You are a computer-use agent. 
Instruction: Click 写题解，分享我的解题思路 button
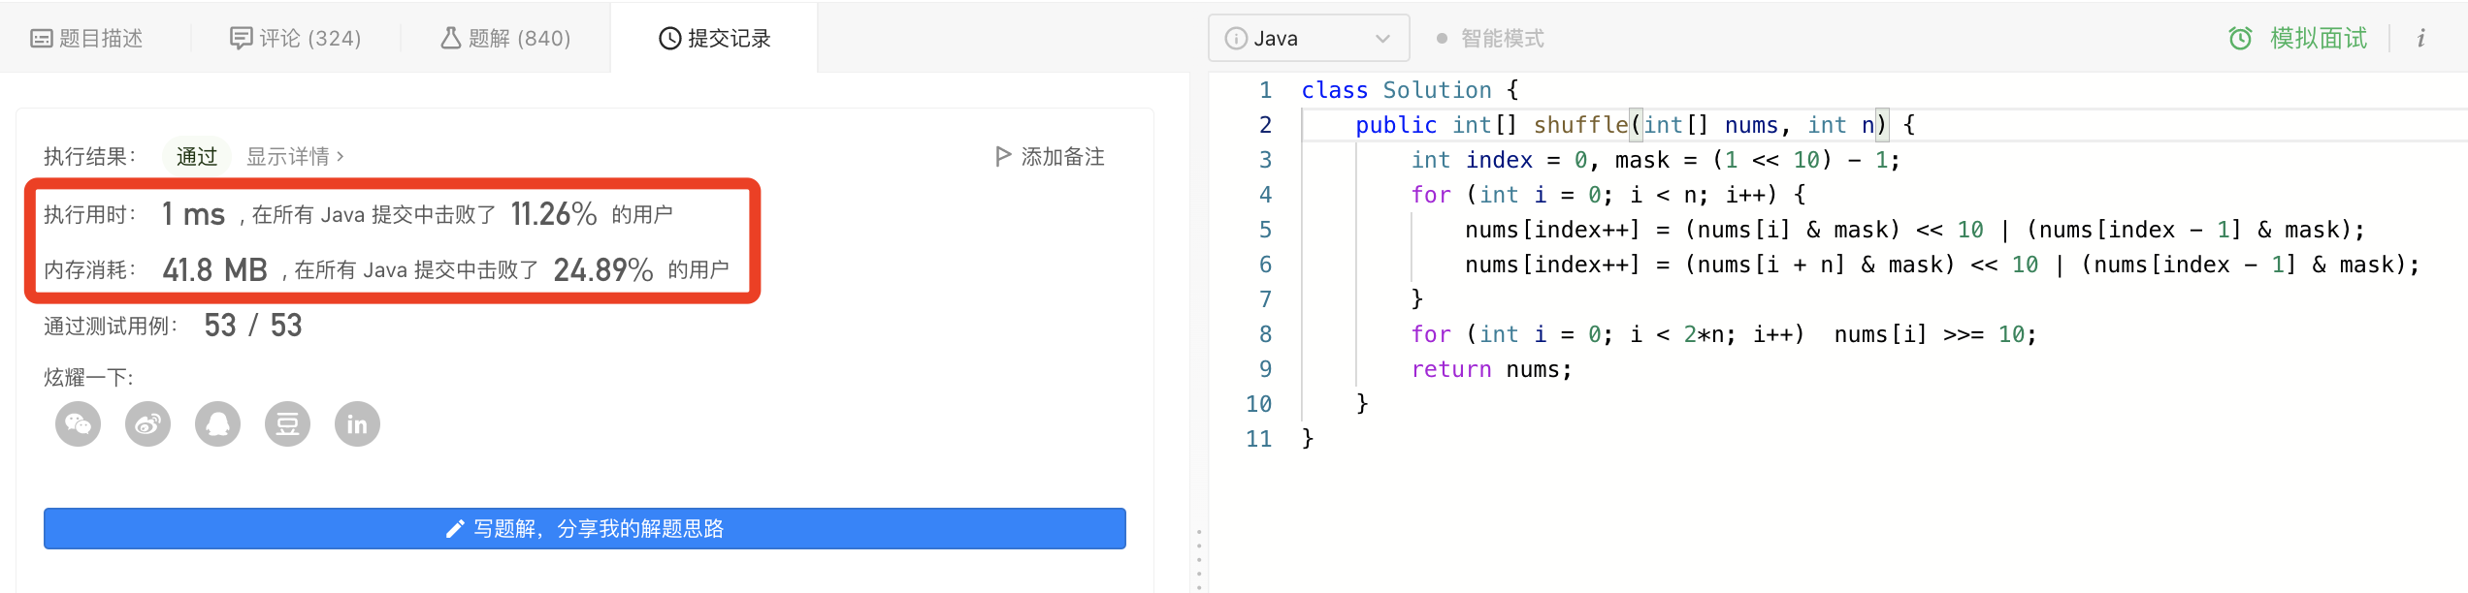click(x=585, y=528)
